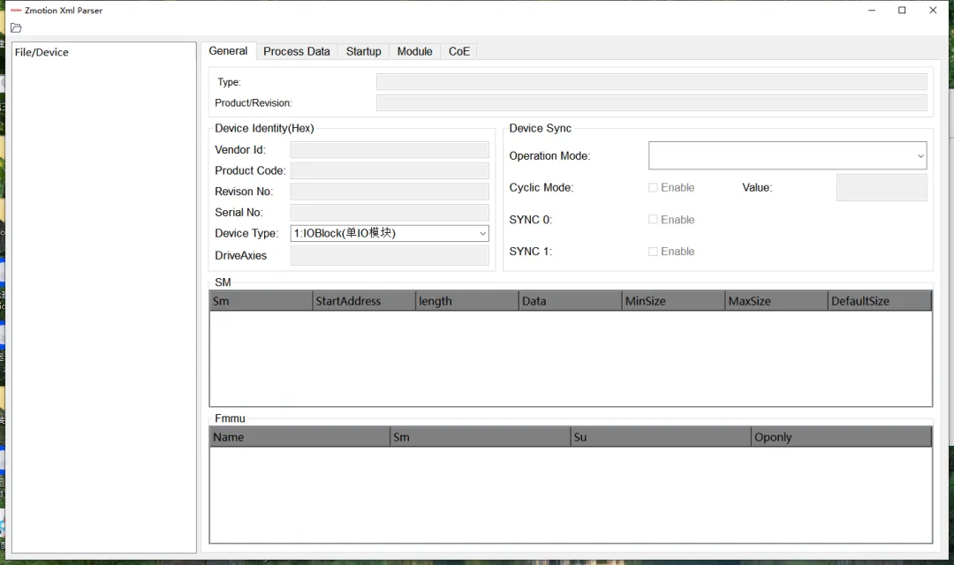Click the DefaultSize column header
This screenshot has width=954, height=565.
point(880,301)
